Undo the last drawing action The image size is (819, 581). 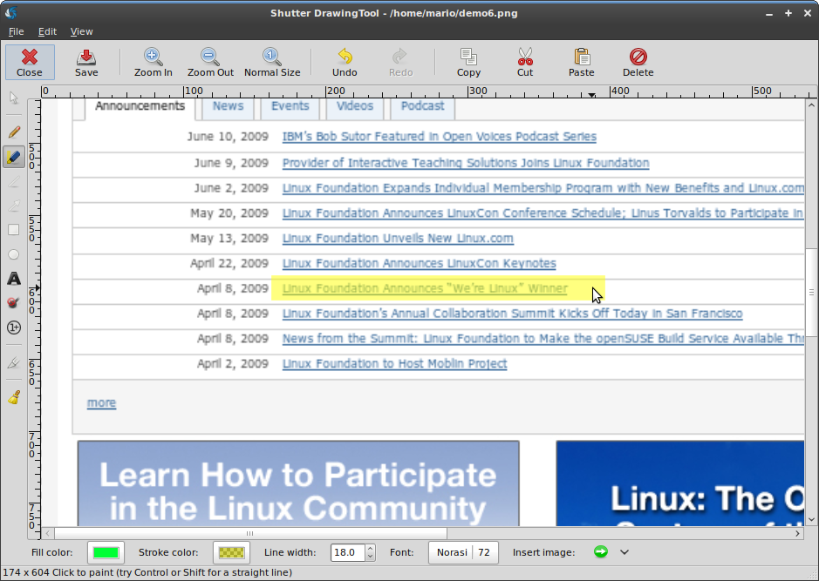pos(345,63)
